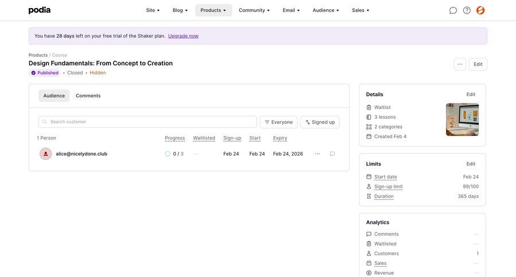The width and height of the screenshot is (516, 277).
Task: Click the calendar icon beside Created Feb 4
Action: pos(369,136)
